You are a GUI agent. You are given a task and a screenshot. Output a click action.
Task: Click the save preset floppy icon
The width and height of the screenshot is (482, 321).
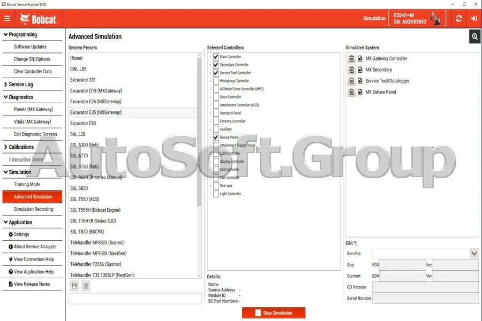74,286
